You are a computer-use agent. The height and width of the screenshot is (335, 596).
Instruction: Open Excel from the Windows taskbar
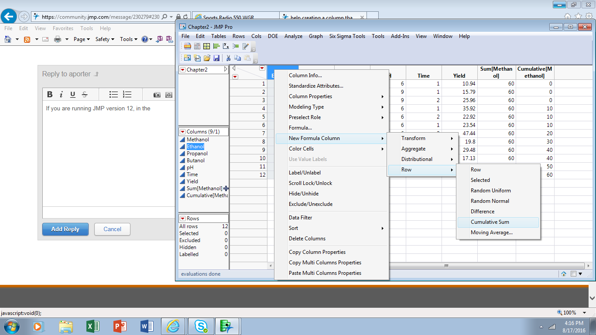(x=92, y=326)
